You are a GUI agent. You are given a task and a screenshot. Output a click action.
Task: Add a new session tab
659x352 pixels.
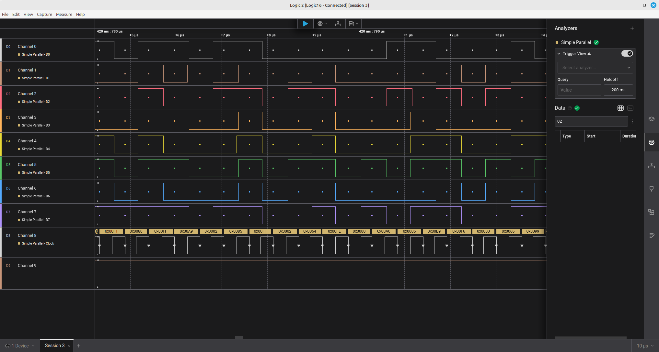pyautogui.click(x=79, y=346)
